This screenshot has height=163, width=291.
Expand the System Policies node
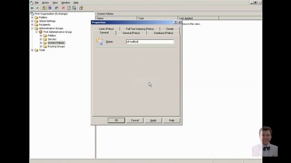click(x=41, y=43)
